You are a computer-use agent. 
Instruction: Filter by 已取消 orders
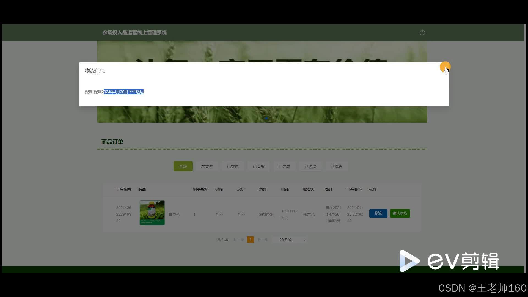[336, 166]
